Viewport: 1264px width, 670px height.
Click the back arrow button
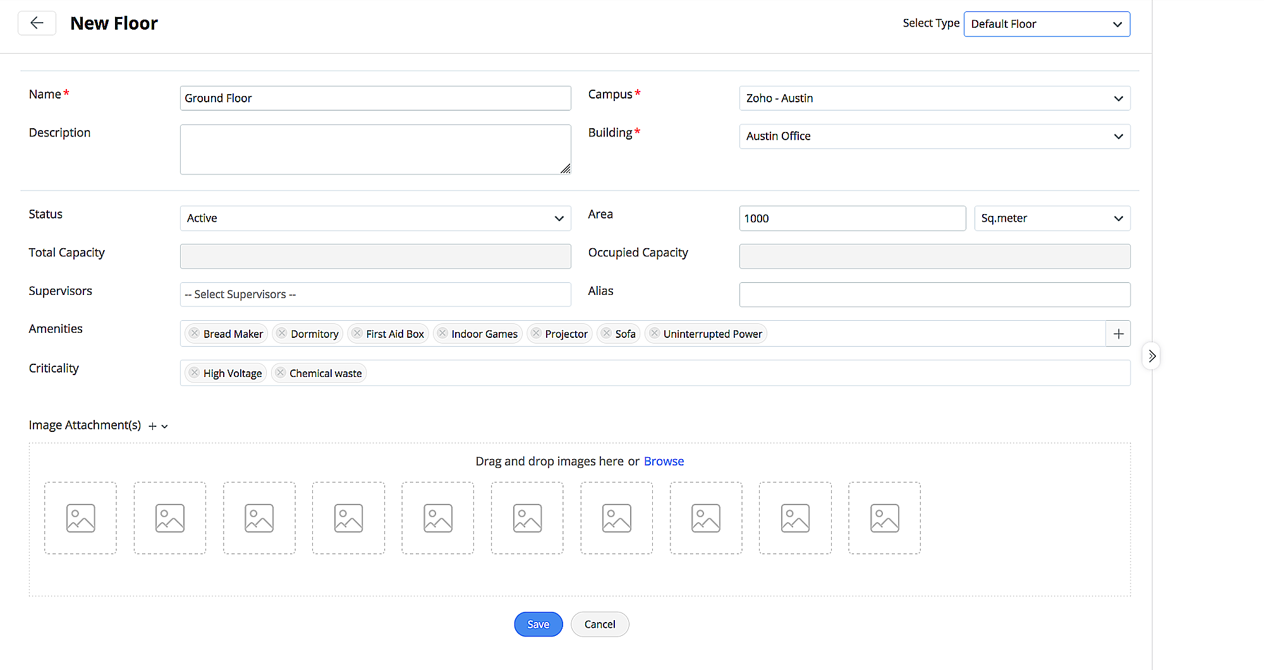(x=37, y=23)
